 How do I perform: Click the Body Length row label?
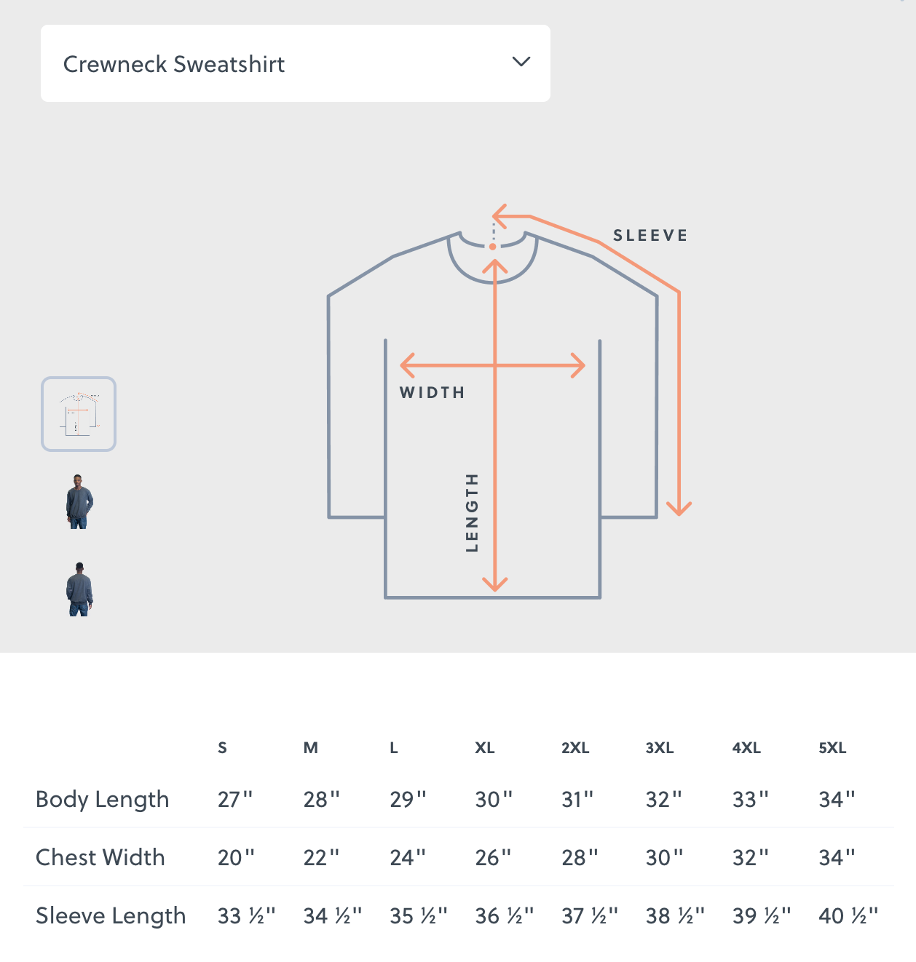click(103, 799)
